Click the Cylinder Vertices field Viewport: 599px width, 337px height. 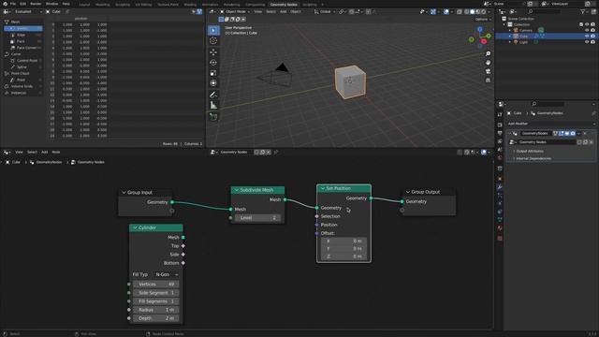(156, 285)
